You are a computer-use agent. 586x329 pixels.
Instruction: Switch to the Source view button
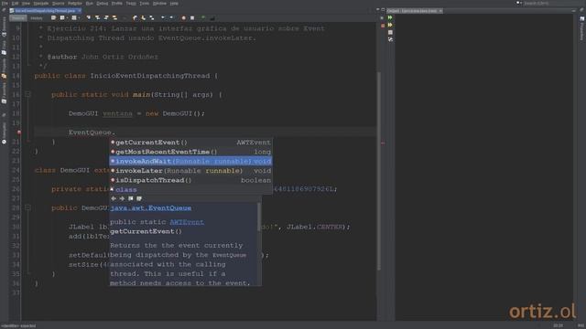(x=18, y=18)
